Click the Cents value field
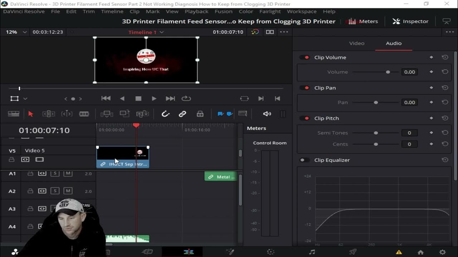Image resolution: width=458 pixels, height=257 pixels. [410, 144]
